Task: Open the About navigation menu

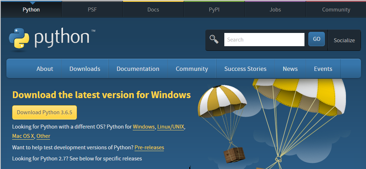Action: click(45, 69)
